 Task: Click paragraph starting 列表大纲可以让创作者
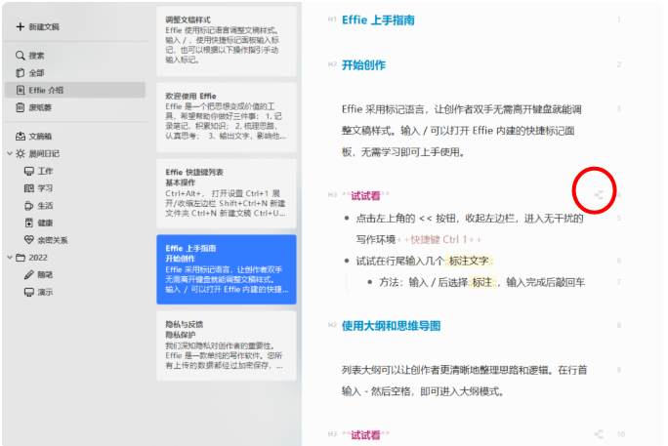coord(464,381)
